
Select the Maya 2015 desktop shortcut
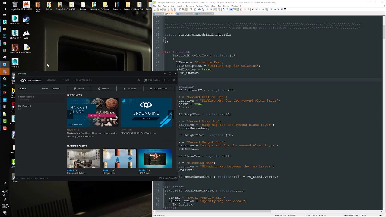click(x=15, y=63)
